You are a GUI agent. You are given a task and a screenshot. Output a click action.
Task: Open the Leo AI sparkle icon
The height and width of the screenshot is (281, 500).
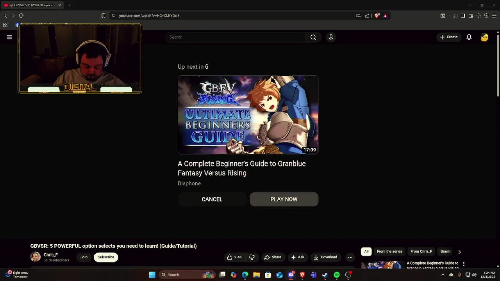point(479,16)
